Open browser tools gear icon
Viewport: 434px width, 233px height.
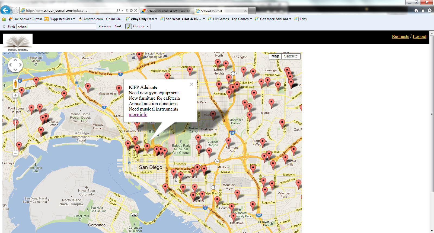[430, 11]
